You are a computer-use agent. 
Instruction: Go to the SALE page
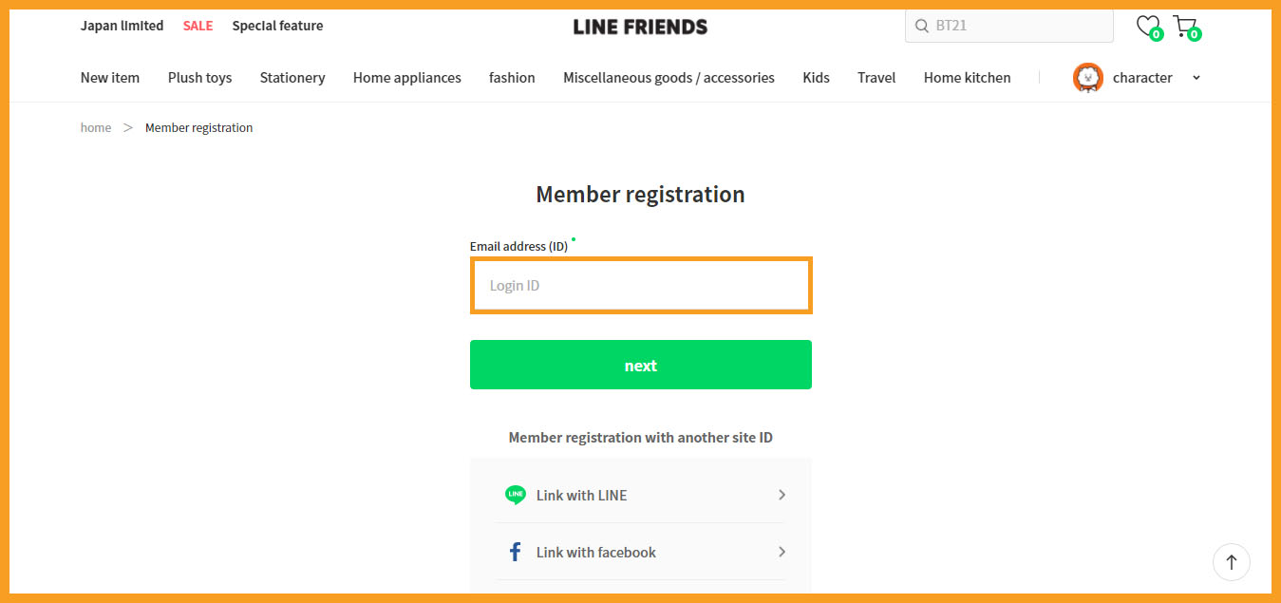coord(198,26)
